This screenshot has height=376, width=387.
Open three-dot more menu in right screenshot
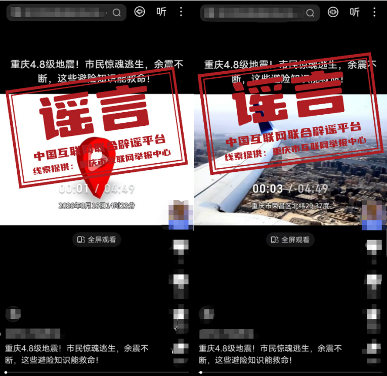click(375, 12)
